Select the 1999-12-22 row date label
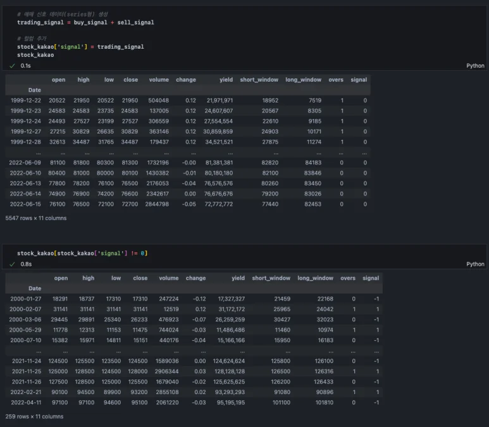Screen dimensions: 489x427 click(26, 101)
